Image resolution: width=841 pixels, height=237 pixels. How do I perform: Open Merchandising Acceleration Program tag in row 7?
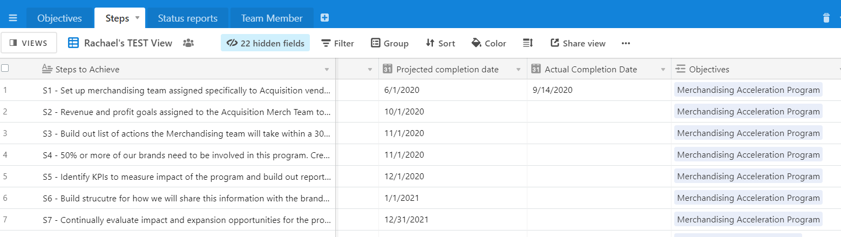coord(748,220)
